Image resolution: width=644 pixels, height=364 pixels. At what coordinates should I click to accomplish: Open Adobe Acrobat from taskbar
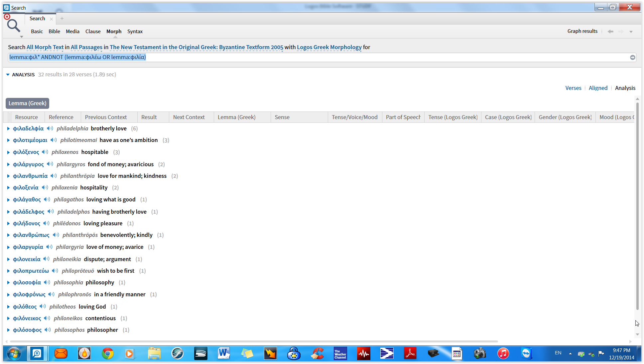tap(410, 354)
